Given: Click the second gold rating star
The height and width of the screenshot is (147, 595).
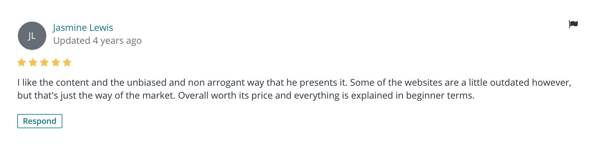Looking at the screenshot, I should tap(33, 63).
